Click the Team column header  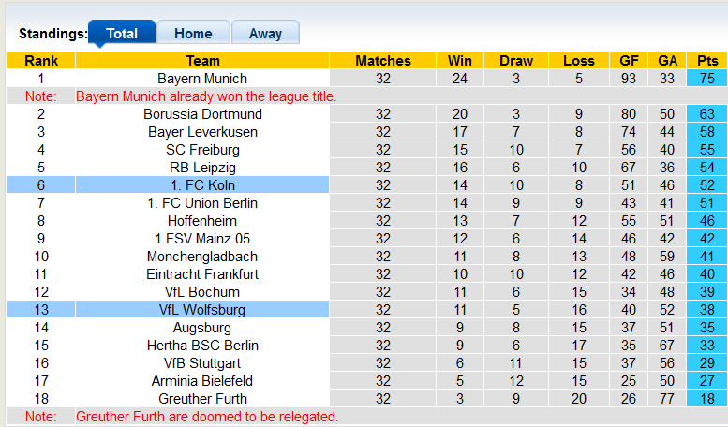(x=202, y=60)
